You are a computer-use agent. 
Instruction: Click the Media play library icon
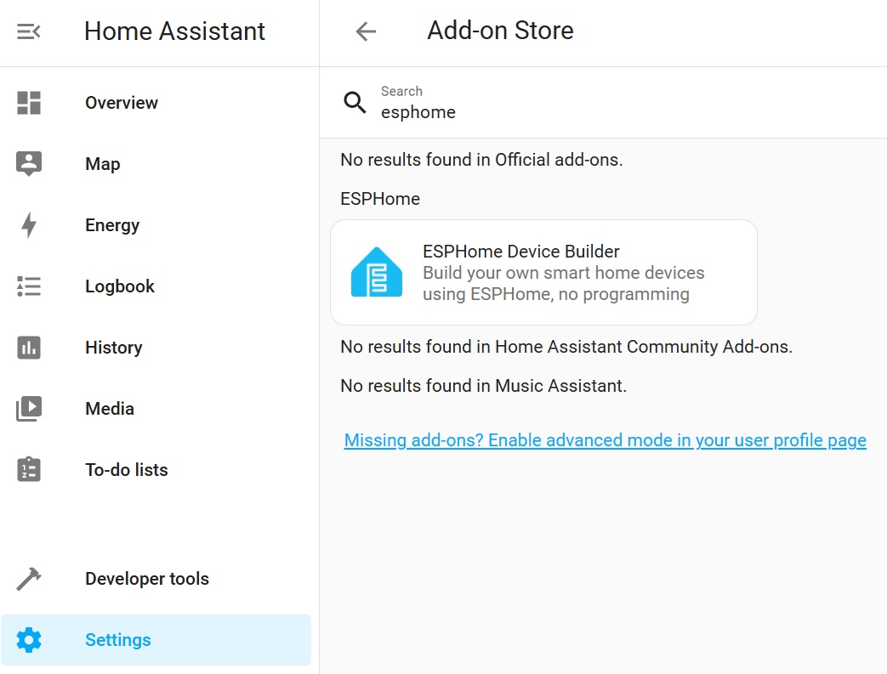pyautogui.click(x=29, y=408)
